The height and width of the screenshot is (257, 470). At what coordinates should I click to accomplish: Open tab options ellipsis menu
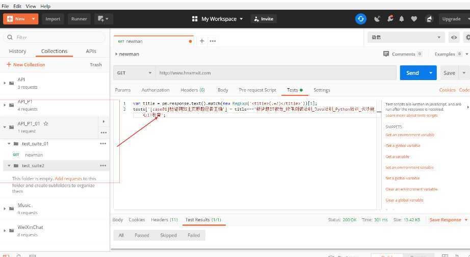pos(213,41)
